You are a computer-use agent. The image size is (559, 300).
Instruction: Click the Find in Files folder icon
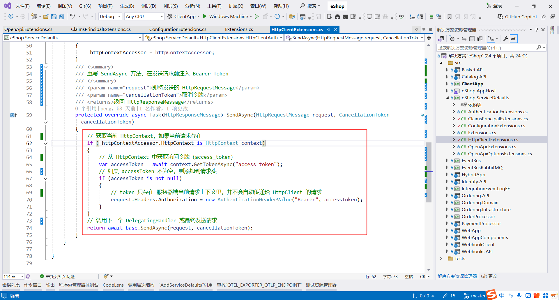pyautogui.click(x=292, y=17)
